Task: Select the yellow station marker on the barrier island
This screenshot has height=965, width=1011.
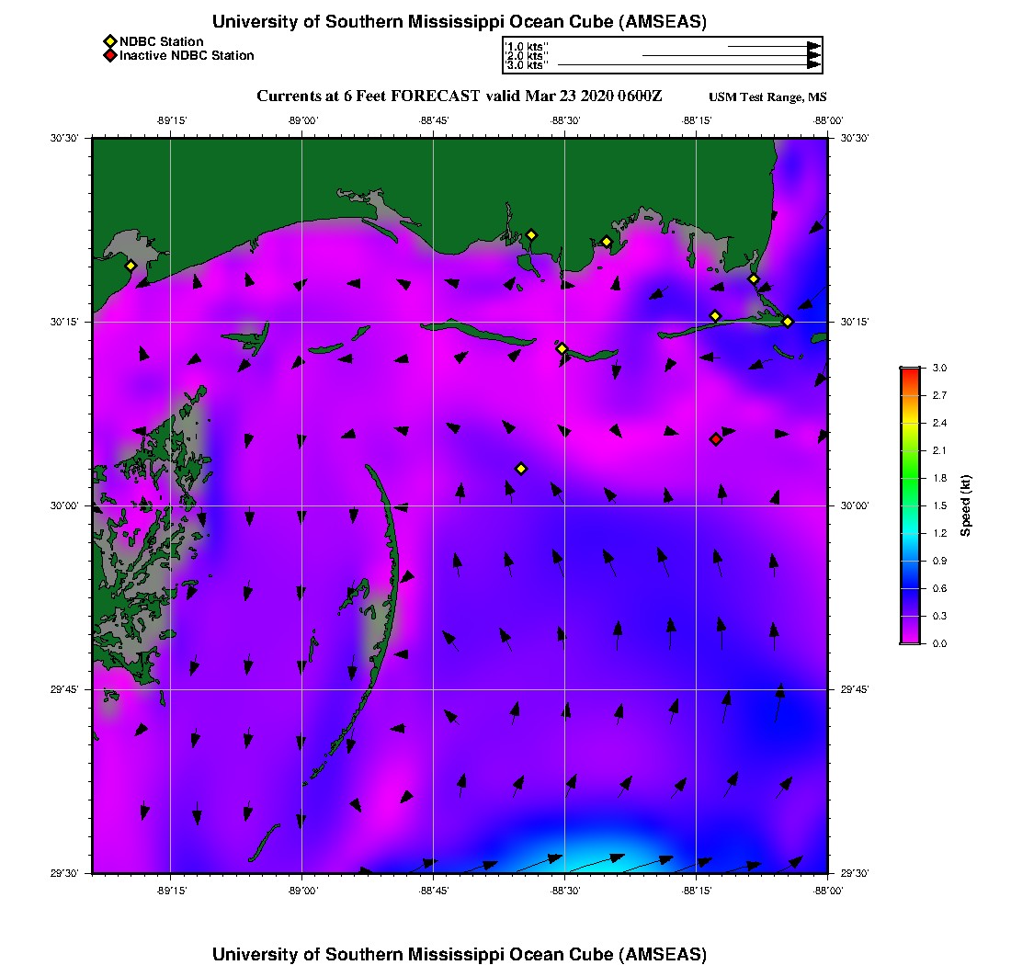Action: (562, 348)
